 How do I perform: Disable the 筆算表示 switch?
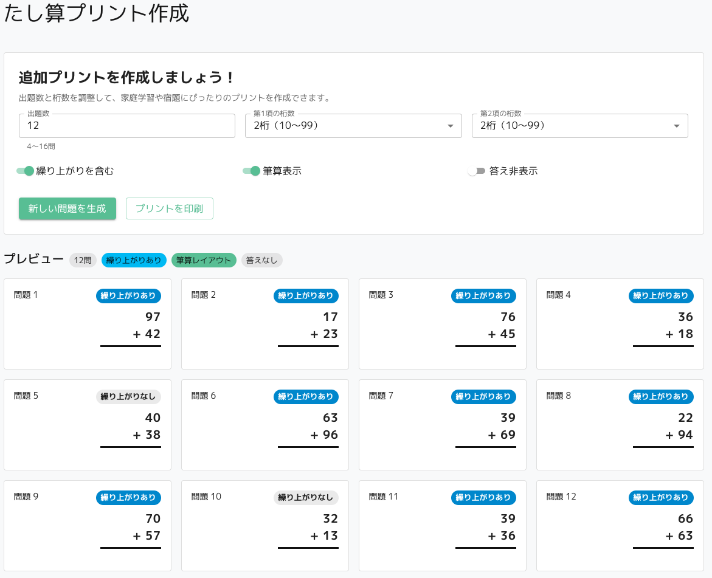tap(252, 171)
